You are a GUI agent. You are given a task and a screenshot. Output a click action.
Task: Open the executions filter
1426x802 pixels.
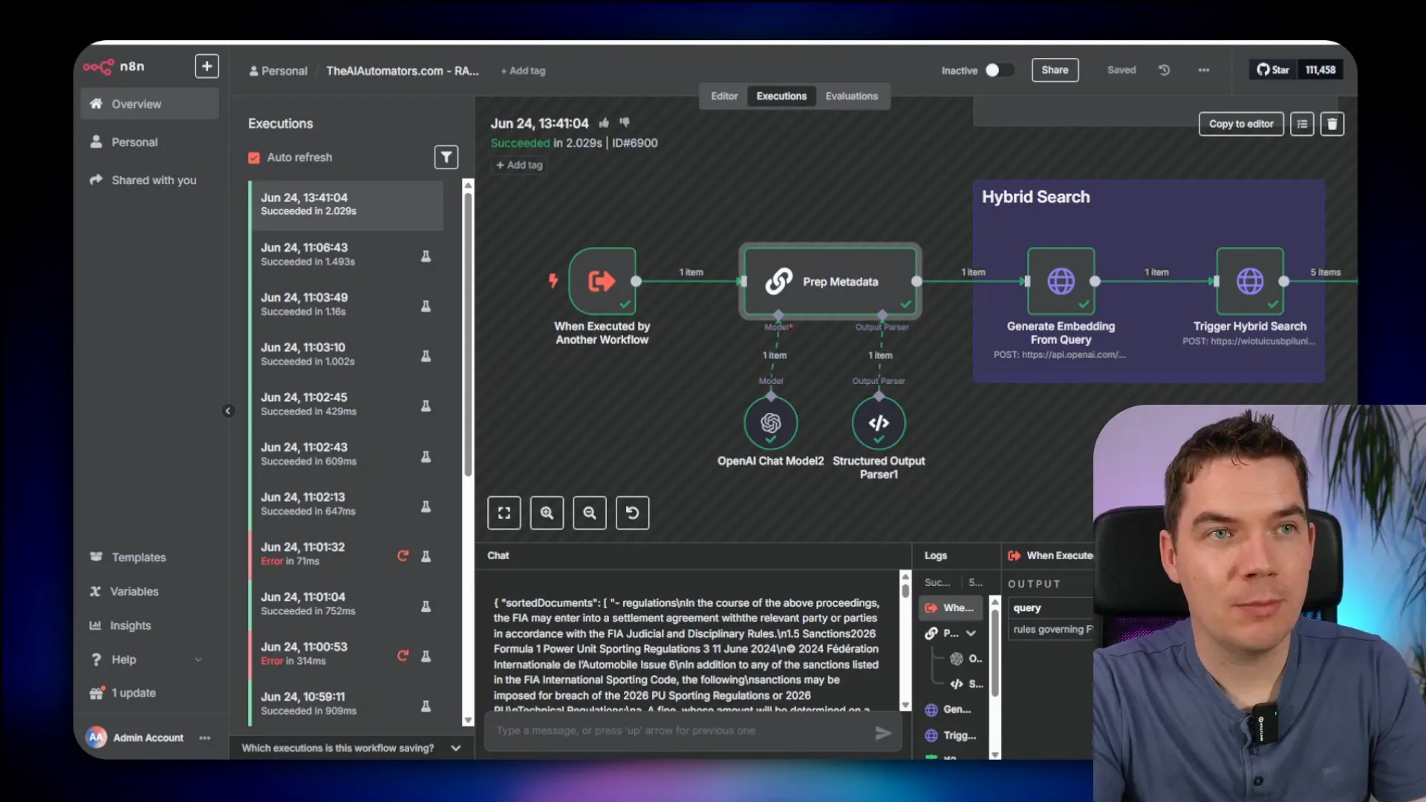click(446, 157)
